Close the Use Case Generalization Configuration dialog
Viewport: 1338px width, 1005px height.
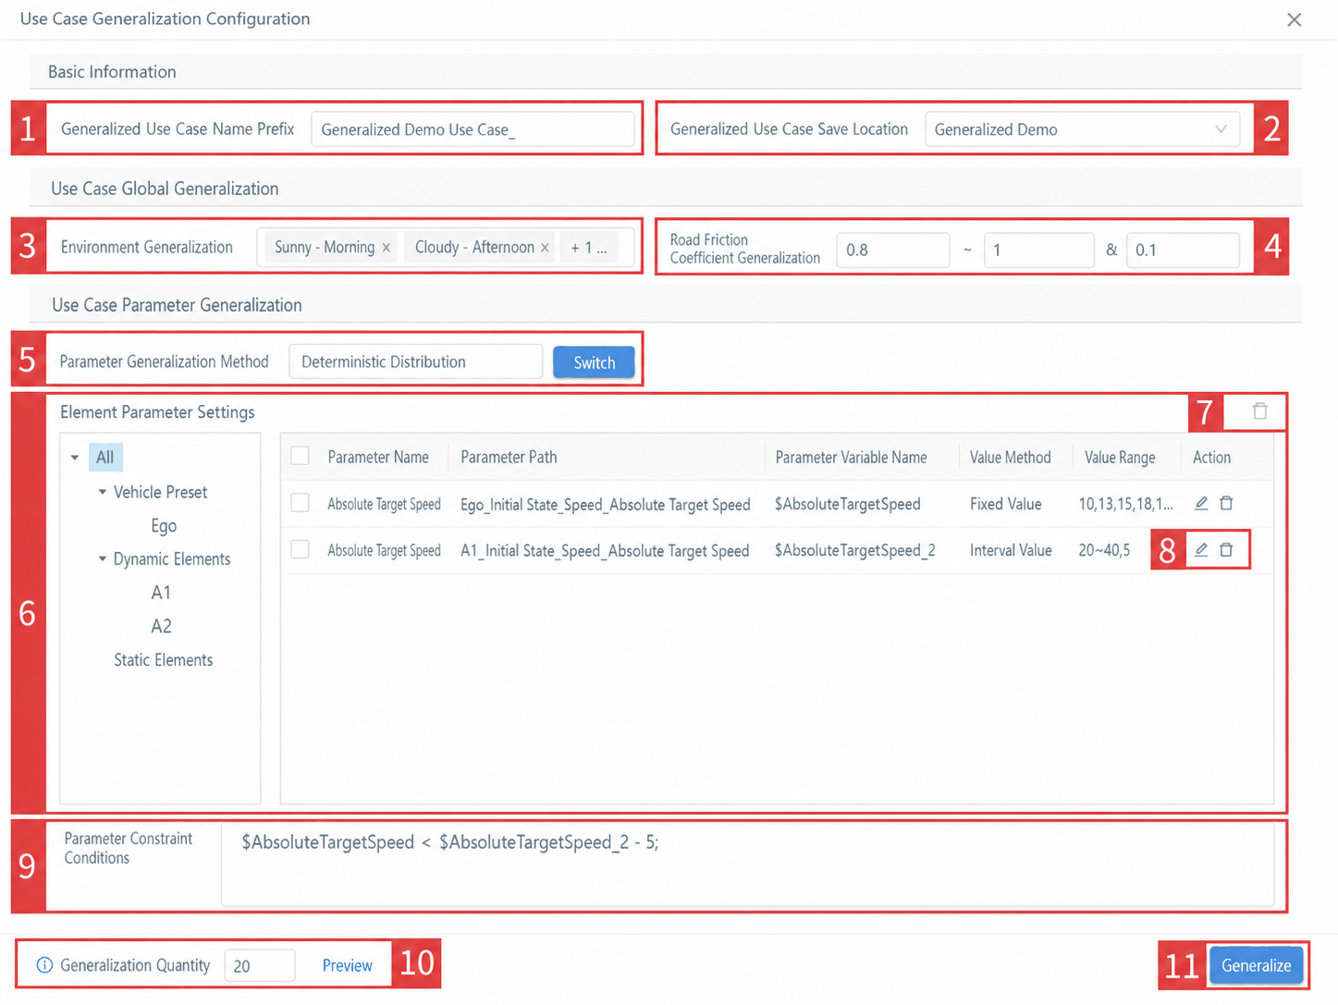tap(1294, 19)
